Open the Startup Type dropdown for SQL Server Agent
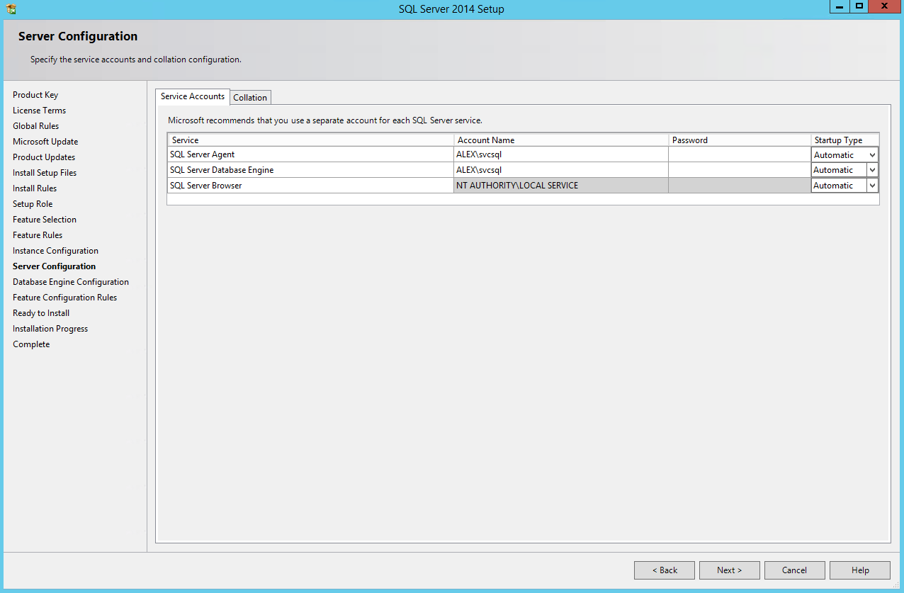Screen dimensions: 904x593 873,154
